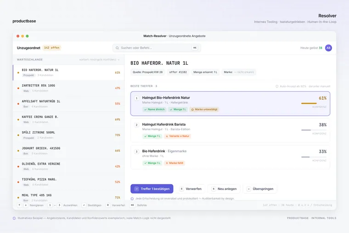Click the ⌘K Befehle shortcut icon
This screenshot has width=349, height=233.
[132, 205]
